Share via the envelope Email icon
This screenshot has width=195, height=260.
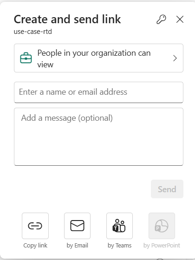(x=77, y=226)
